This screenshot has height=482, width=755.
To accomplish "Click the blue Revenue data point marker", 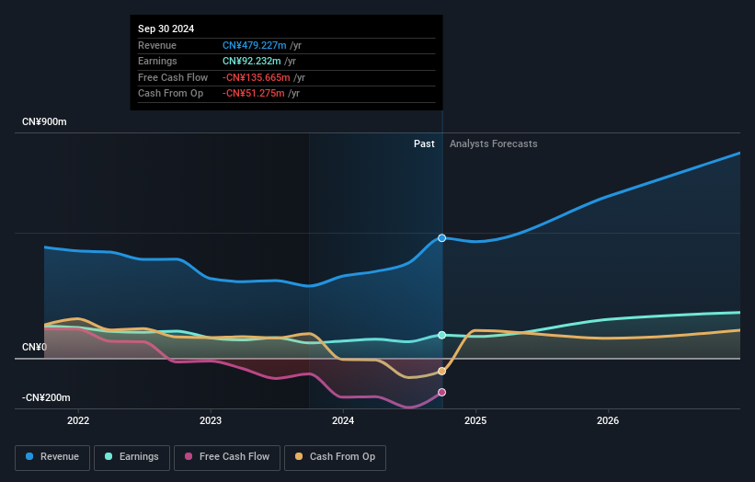I will click(x=442, y=238).
